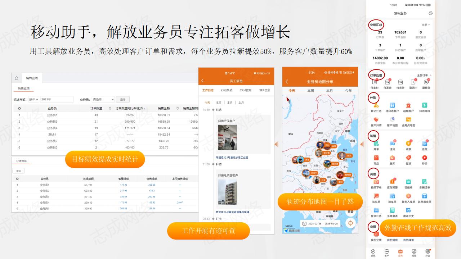Open the 待收货 orders icon
461x259 pixels.
(x=400, y=82)
